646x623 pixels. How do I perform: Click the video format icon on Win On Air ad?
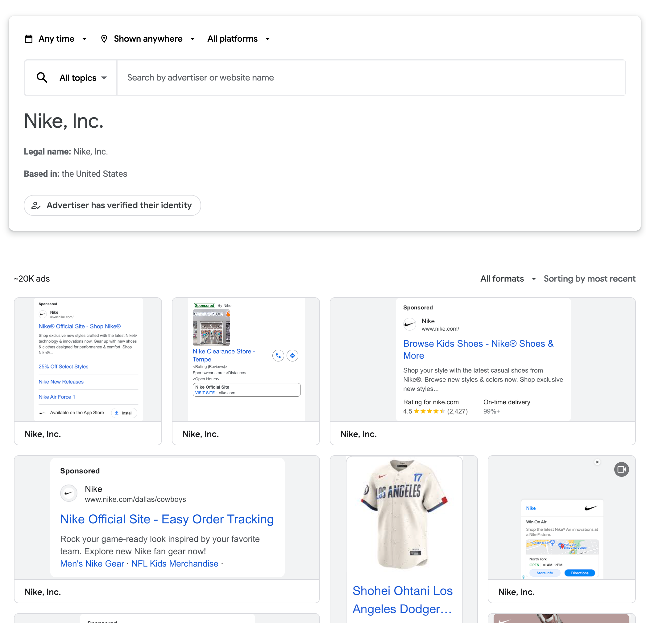coord(621,469)
